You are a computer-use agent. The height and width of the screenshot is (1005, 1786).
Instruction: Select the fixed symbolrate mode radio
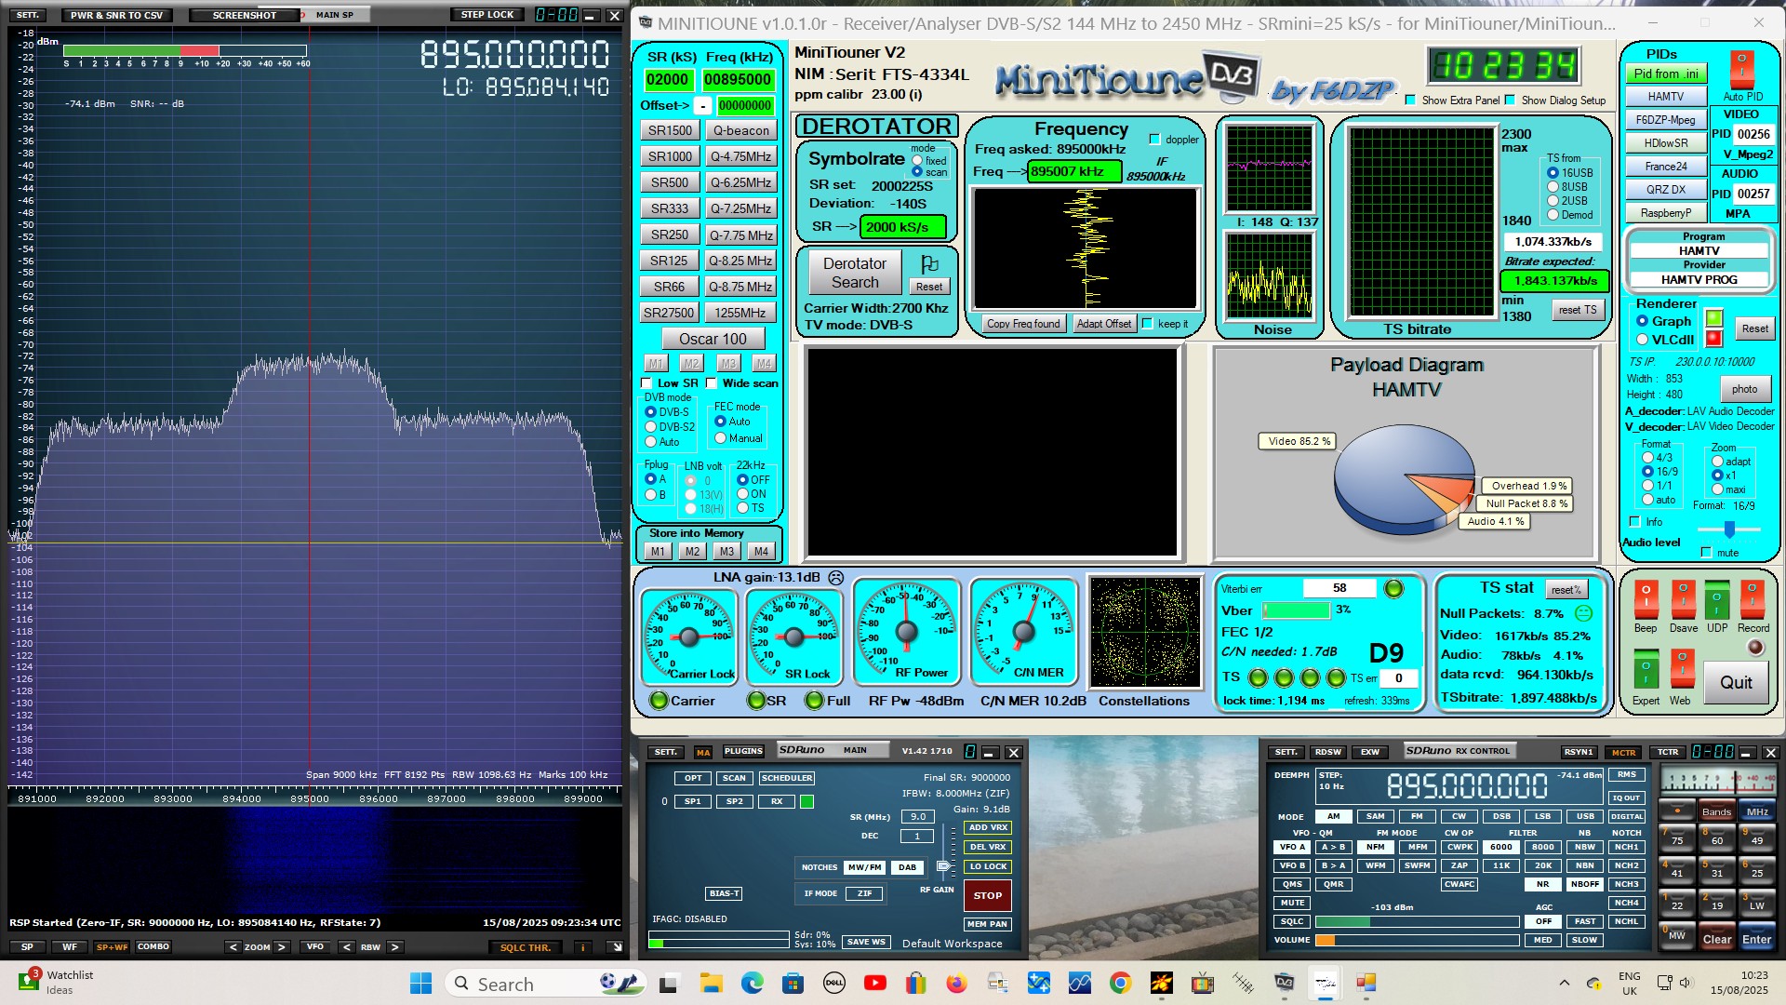coord(917,160)
